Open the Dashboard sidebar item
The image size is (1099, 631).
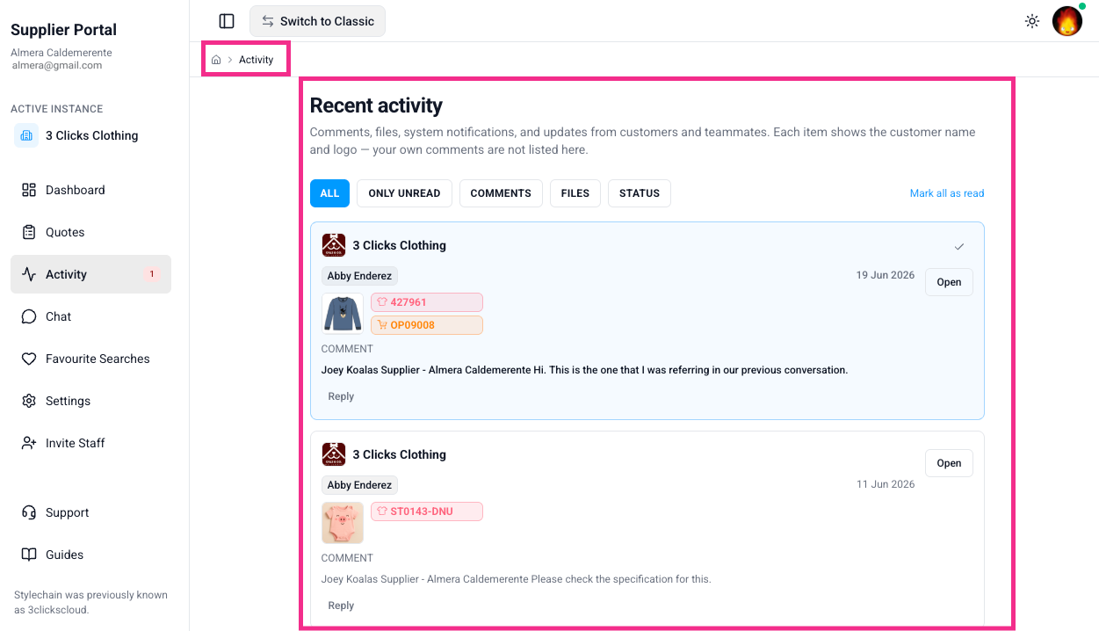(90, 190)
